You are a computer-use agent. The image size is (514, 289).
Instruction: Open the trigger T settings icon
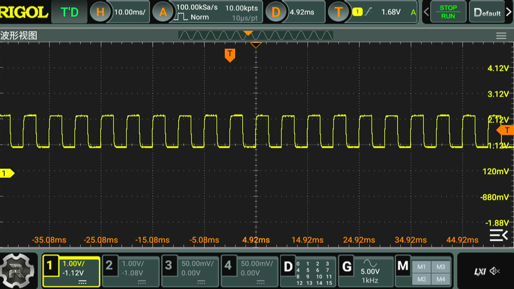tap(338, 12)
